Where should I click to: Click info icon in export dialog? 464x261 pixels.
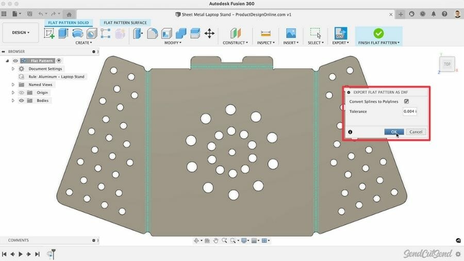click(350, 132)
